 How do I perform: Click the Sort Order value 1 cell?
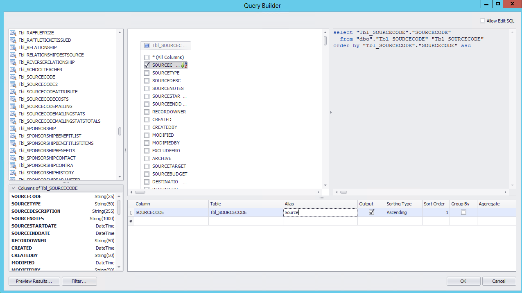(x=436, y=212)
